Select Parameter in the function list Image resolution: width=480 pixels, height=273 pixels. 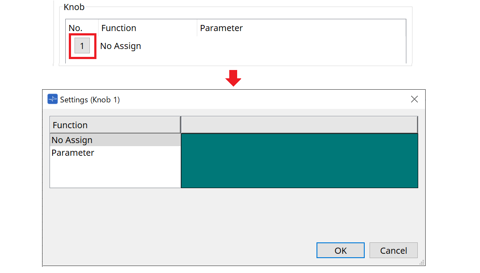coord(73,153)
